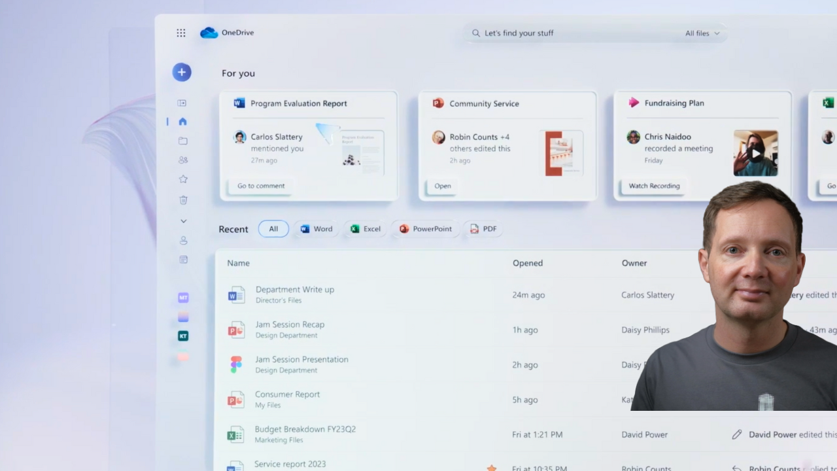Click the OneDrive cloud logo
This screenshot has height=471, width=837.
pyautogui.click(x=209, y=33)
